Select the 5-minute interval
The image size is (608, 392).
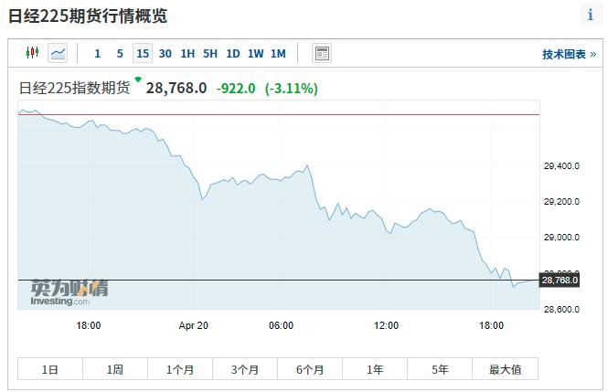(x=120, y=54)
